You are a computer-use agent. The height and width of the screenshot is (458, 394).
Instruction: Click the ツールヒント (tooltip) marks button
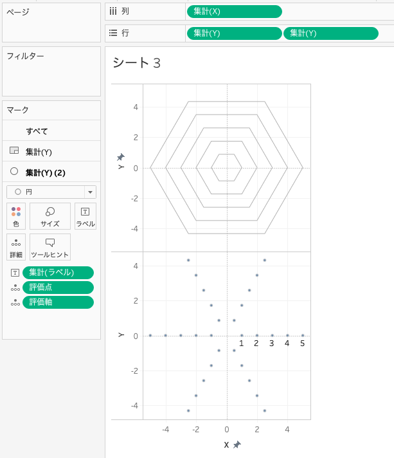[49, 247]
